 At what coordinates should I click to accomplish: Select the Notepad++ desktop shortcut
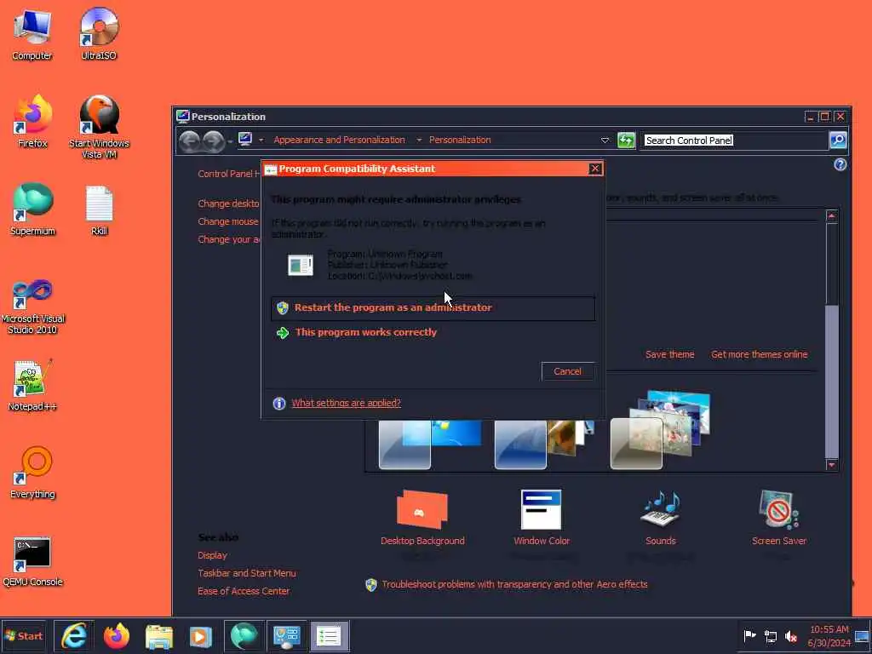point(32,385)
